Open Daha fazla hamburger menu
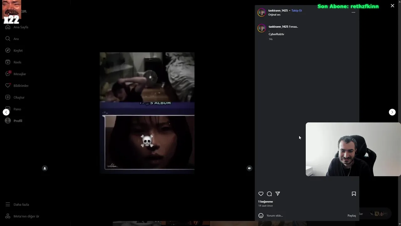The image size is (401, 226). tap(8, 204)
